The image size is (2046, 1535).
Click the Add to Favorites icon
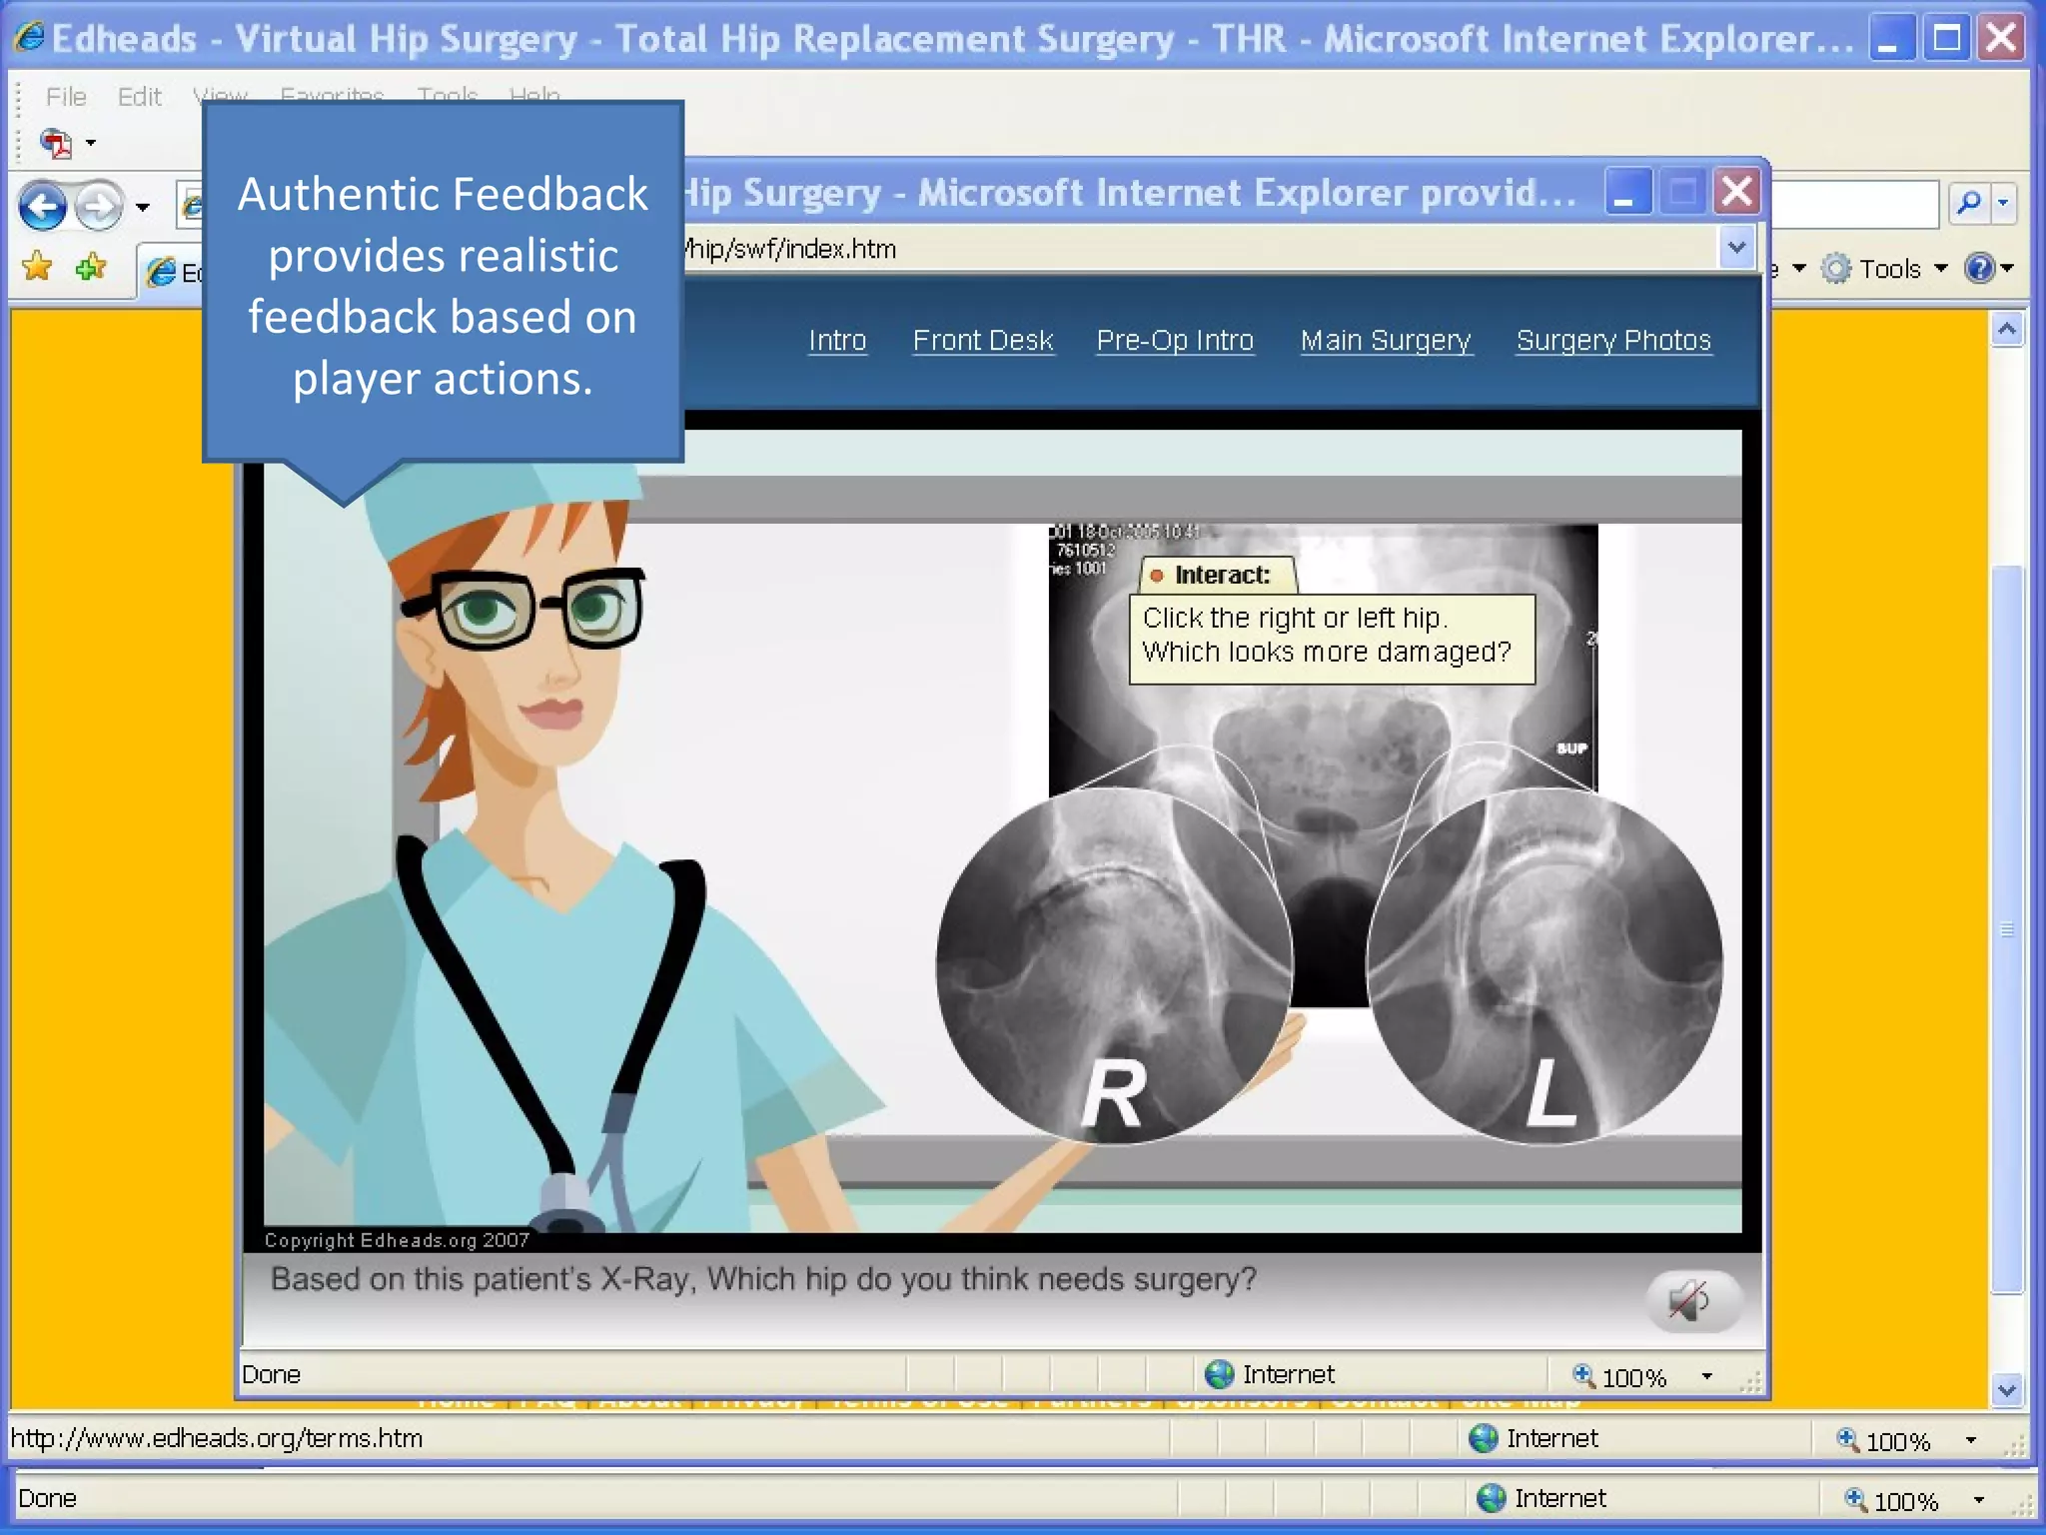[x=91, y=267]
